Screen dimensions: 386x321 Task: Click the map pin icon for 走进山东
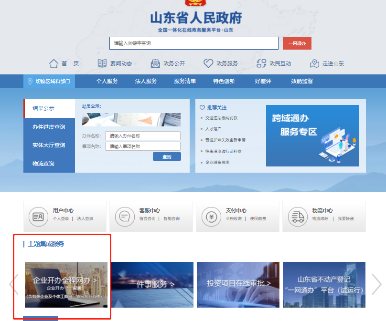[314, 63]
